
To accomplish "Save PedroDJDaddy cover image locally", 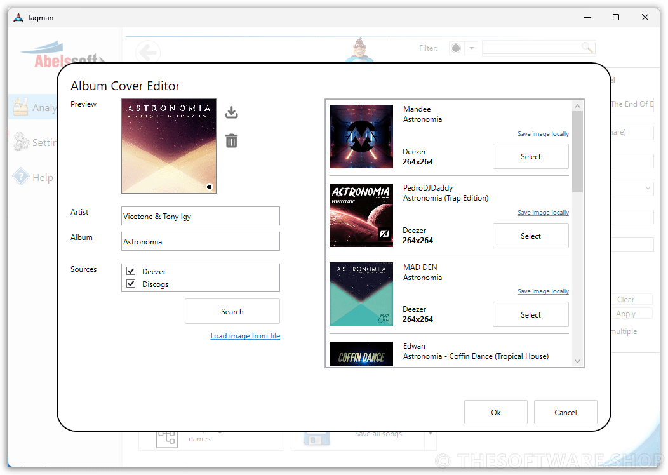I will tap(543, 213).
